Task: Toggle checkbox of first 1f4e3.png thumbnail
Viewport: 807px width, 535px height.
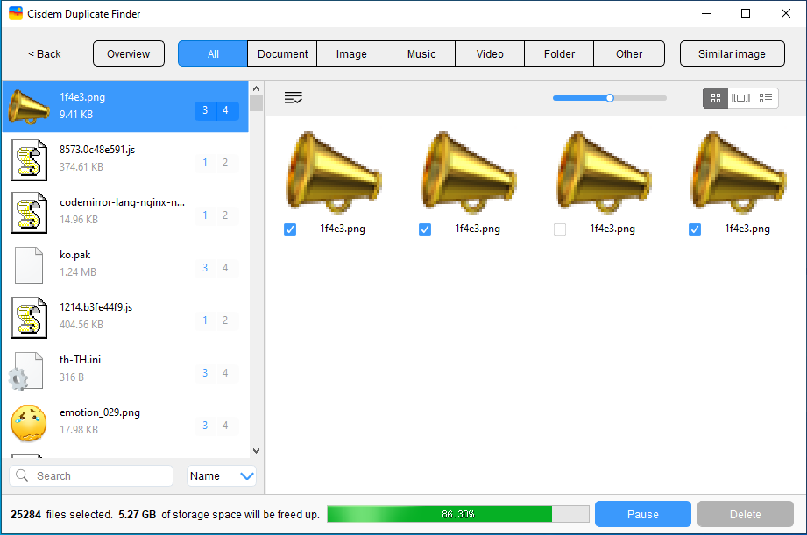Action: tap(290, 229)
